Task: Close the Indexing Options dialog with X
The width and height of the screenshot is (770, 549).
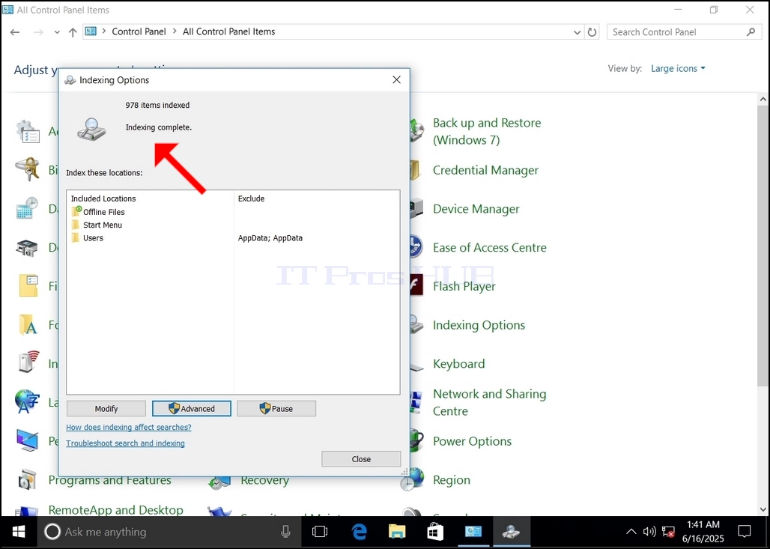Action: (x=397, y=79)
